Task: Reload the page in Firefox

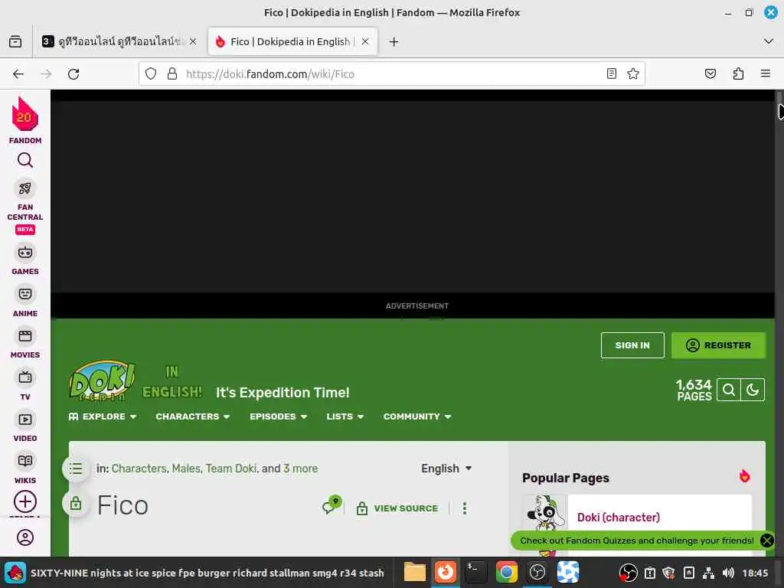Action: (x=73, y=74)
